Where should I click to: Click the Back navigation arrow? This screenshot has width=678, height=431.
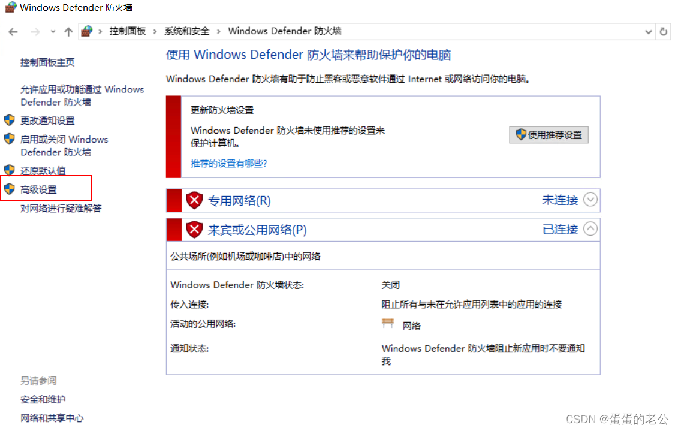[x=13, y=32]
